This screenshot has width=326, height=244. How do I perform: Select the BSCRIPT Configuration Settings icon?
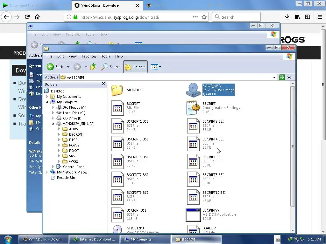click(193, 108)
